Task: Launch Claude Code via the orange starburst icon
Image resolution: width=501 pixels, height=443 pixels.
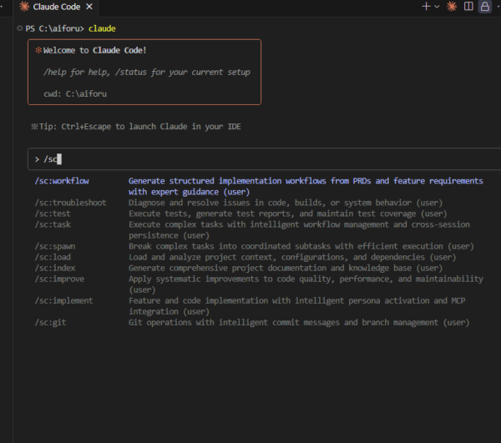Action: 452,7
